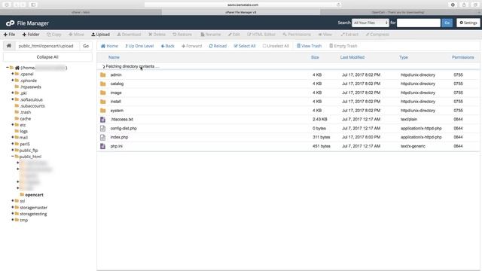Select the system folder icon

[103, 111]
